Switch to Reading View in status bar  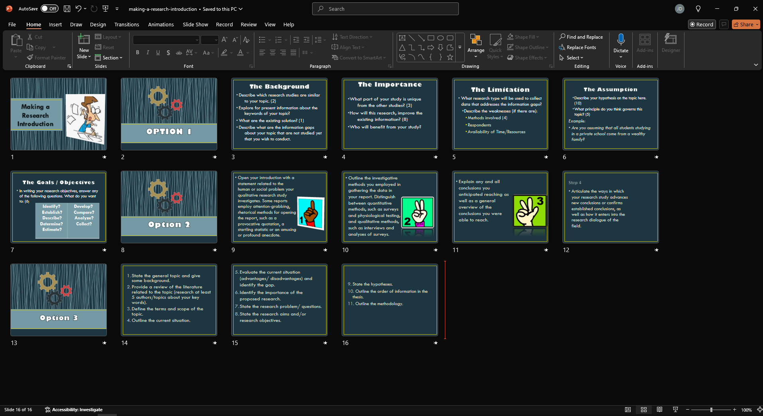click(x=659, y=410)
